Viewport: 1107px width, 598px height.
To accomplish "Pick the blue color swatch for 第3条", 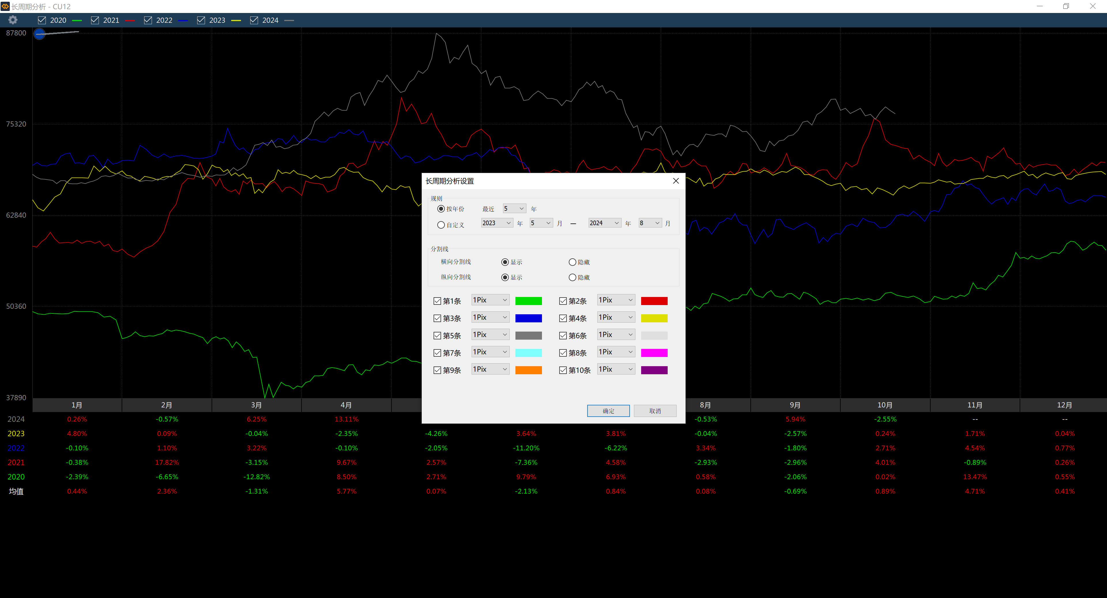I will point(529,318).
